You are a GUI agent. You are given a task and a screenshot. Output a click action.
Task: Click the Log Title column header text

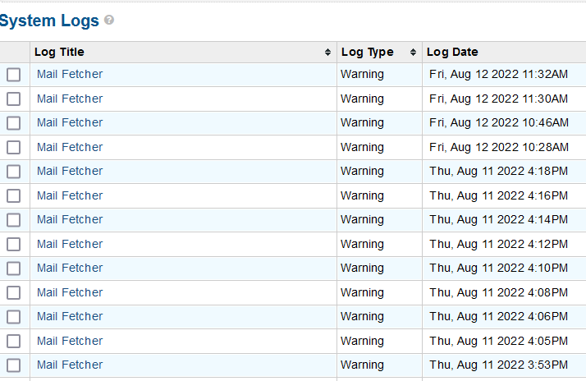(x=59, y=52)
